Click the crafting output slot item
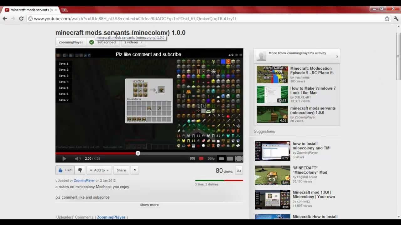This screenshot has height=225, width=401. tap(161, 90)
